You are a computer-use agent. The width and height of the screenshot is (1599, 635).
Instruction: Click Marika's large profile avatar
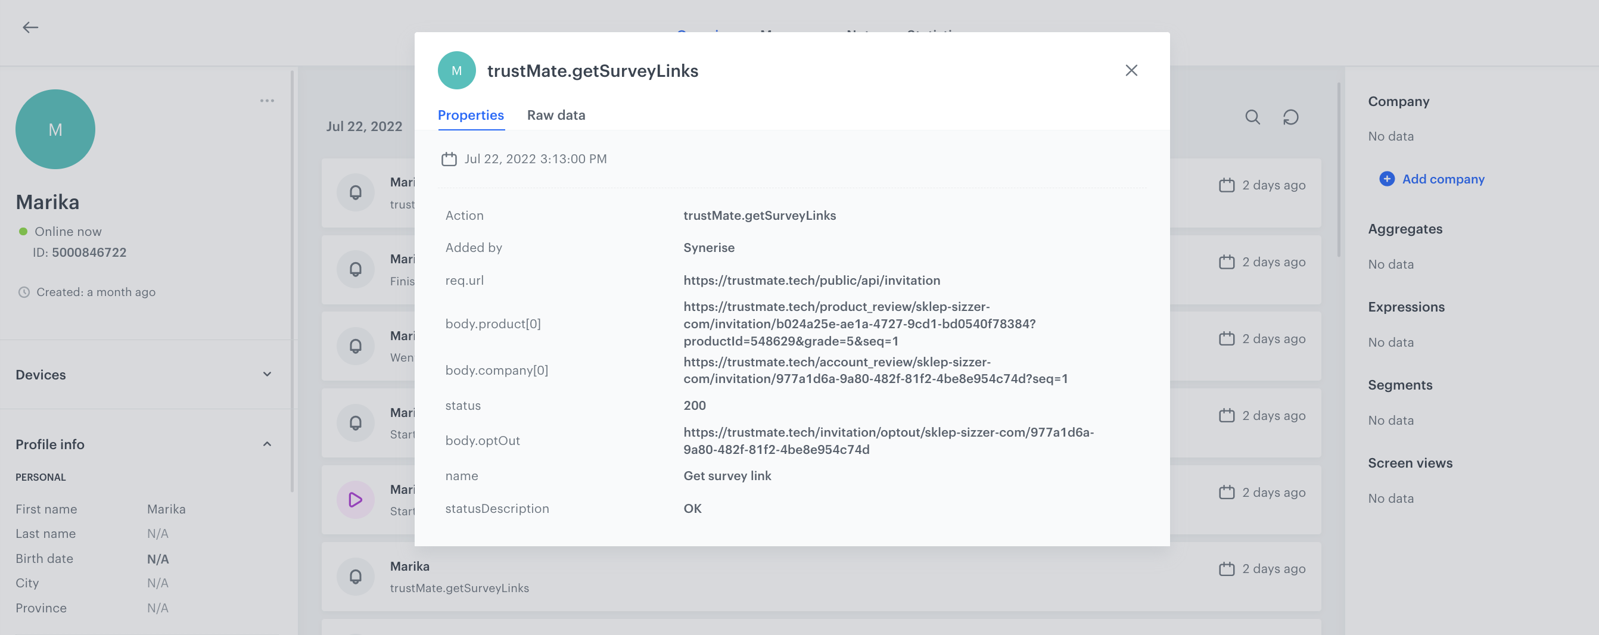click(55, 129)
